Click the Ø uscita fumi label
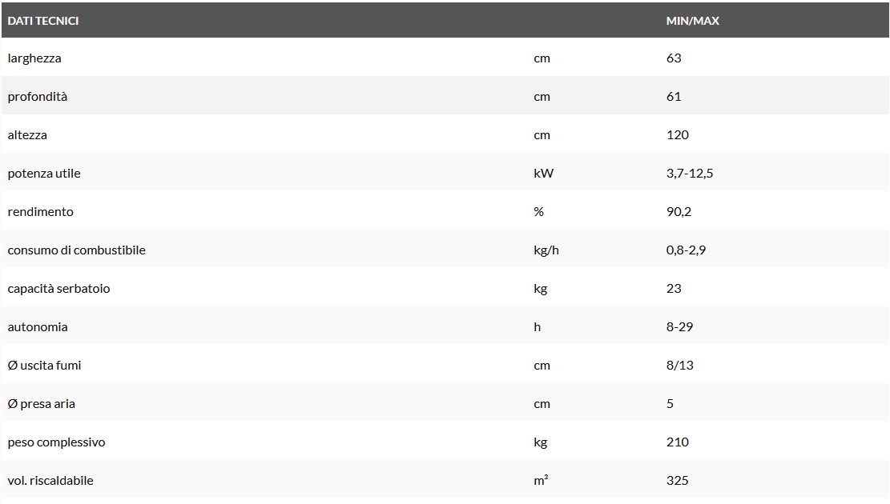 click(x=44, y=366)
